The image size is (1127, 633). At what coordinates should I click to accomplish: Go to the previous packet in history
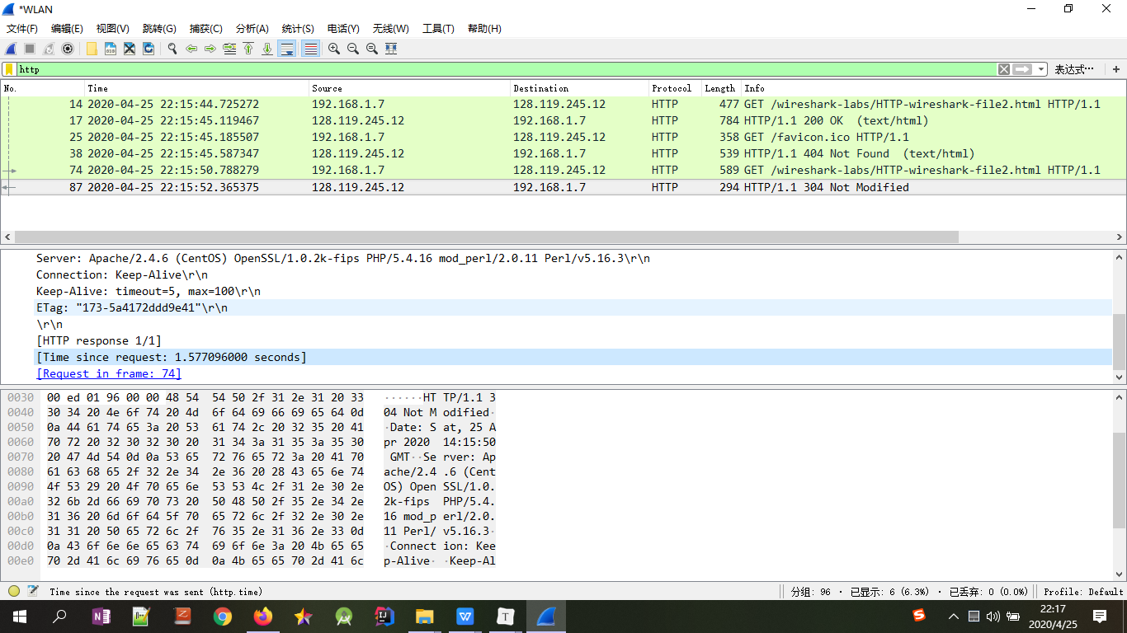pyautogui.click(x=191, y=49)
